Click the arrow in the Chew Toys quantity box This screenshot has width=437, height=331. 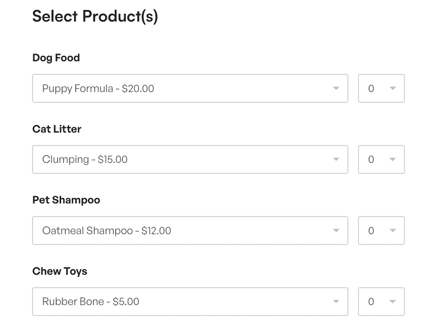click(393, 302)
